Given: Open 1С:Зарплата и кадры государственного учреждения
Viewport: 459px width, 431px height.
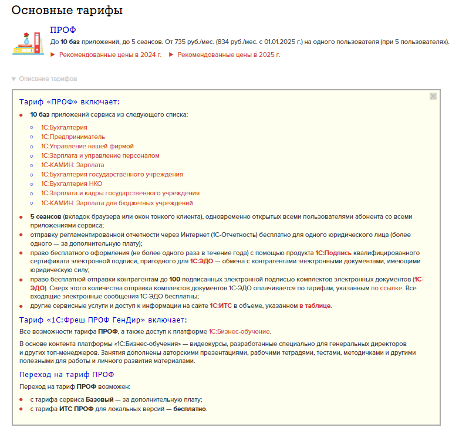Looking at the screenshot, I should click(x=120, y=194).
